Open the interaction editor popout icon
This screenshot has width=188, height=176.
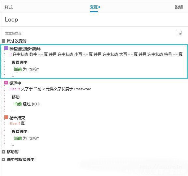point(179,33)
